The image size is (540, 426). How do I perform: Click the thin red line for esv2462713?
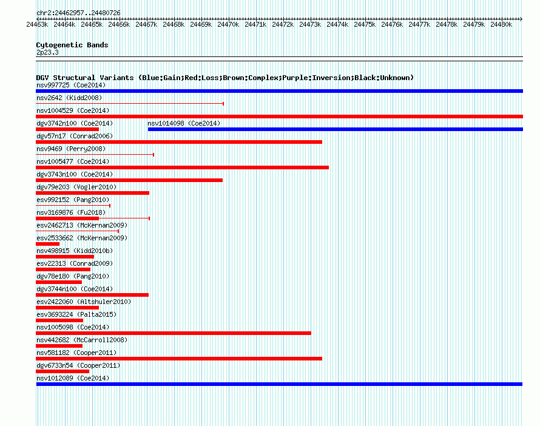(x=78, y=231)
